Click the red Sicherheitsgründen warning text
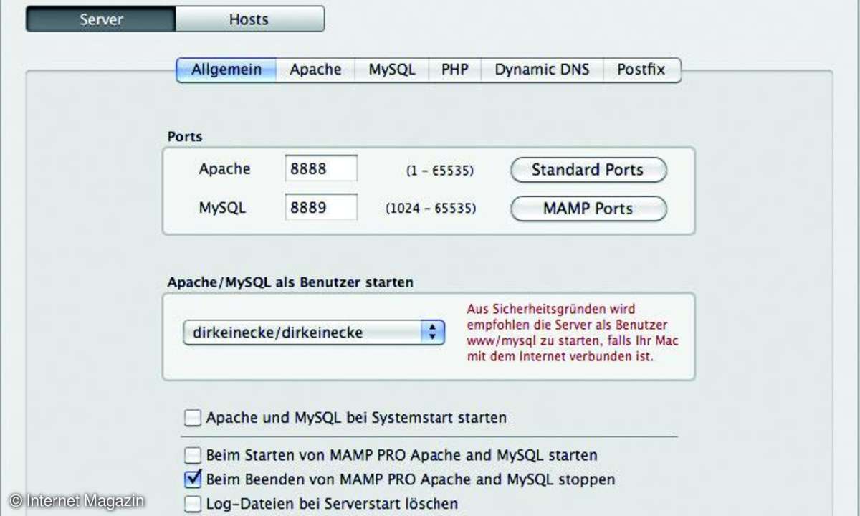The height and width of the screenshot is (516, 860). pos(573,332)
